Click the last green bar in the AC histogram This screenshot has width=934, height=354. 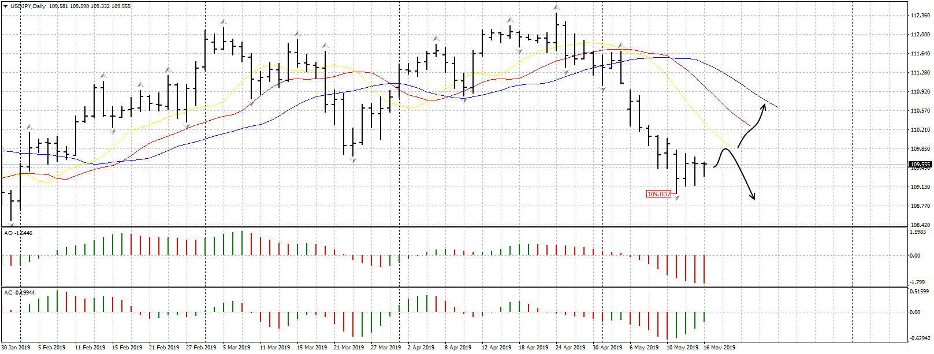coord(704,318)
